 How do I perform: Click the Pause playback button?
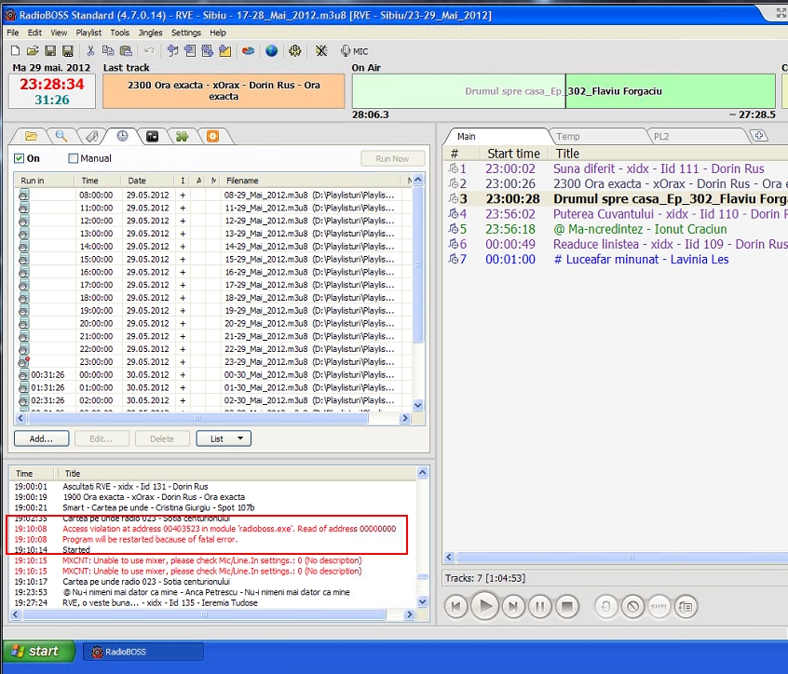point(541,608)
